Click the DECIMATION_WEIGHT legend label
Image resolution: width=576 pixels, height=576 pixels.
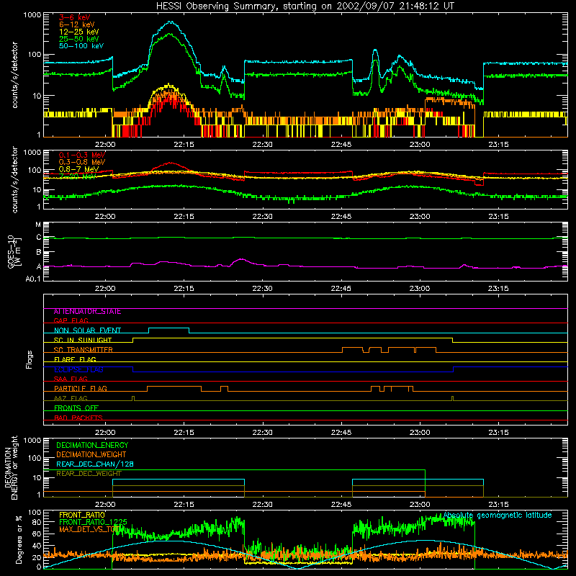91,455
